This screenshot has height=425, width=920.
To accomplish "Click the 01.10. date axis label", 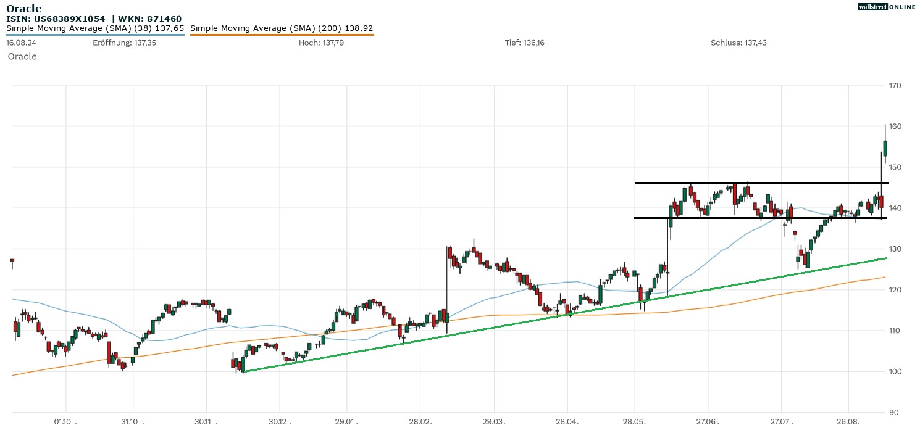I will [x=65, y=422].
